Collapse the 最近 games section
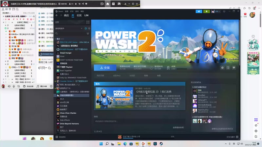This screenshot has height=147, width=262. point(55,39)
